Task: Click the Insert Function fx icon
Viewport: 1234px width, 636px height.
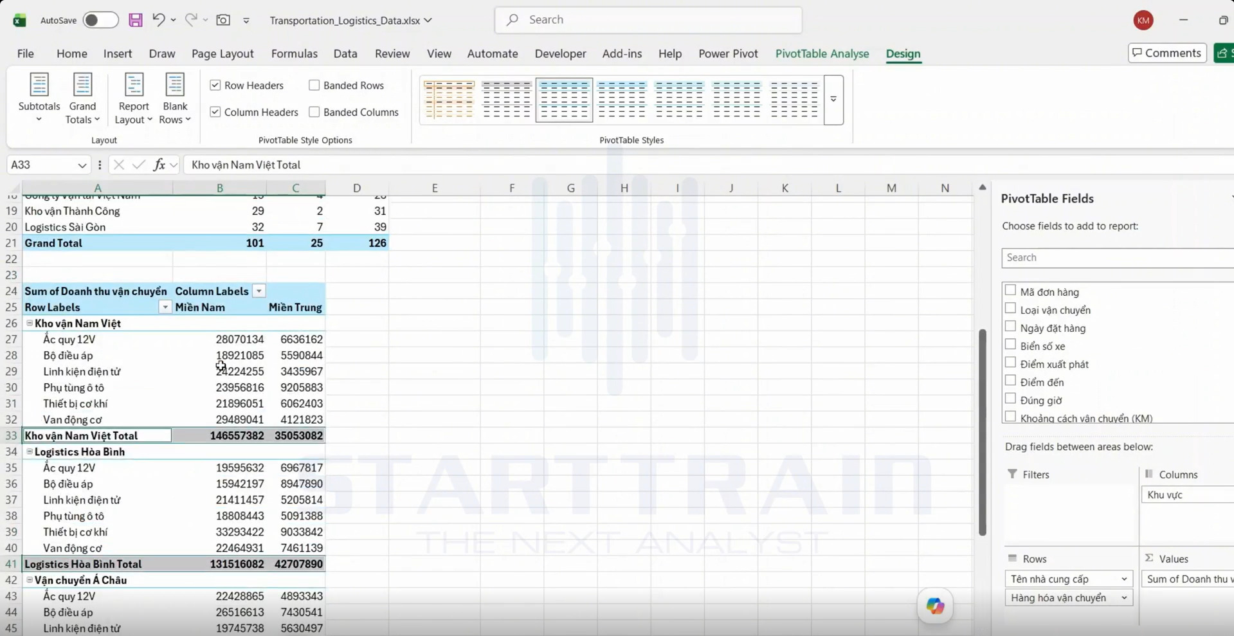Action: click(159, 165)
